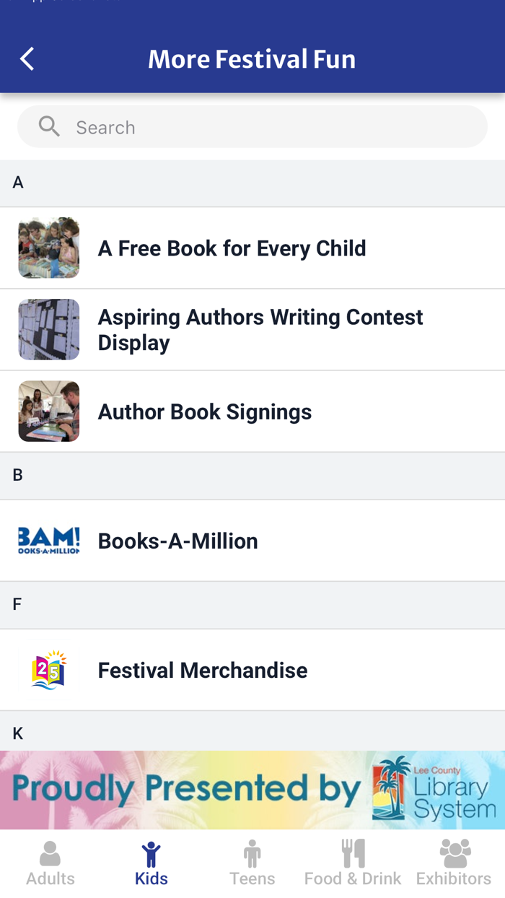Tap the A Free Book thumbnail image

[48, 246]
